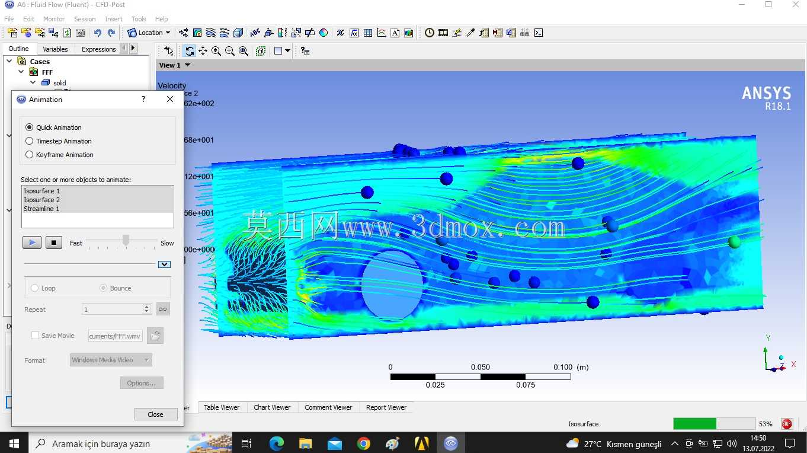This screenshot has width=807, height=453.
Task: Collapse the FFF tree node
Action: [x=21, y=72]
